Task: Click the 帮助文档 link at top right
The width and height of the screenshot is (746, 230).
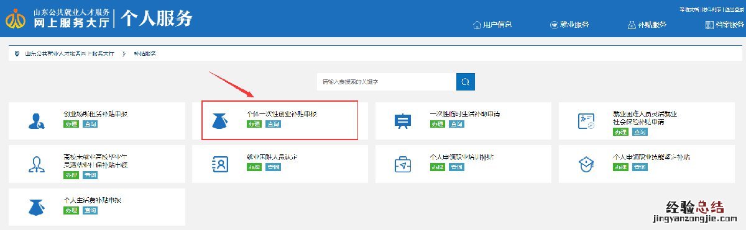Action: coord(689,10)
